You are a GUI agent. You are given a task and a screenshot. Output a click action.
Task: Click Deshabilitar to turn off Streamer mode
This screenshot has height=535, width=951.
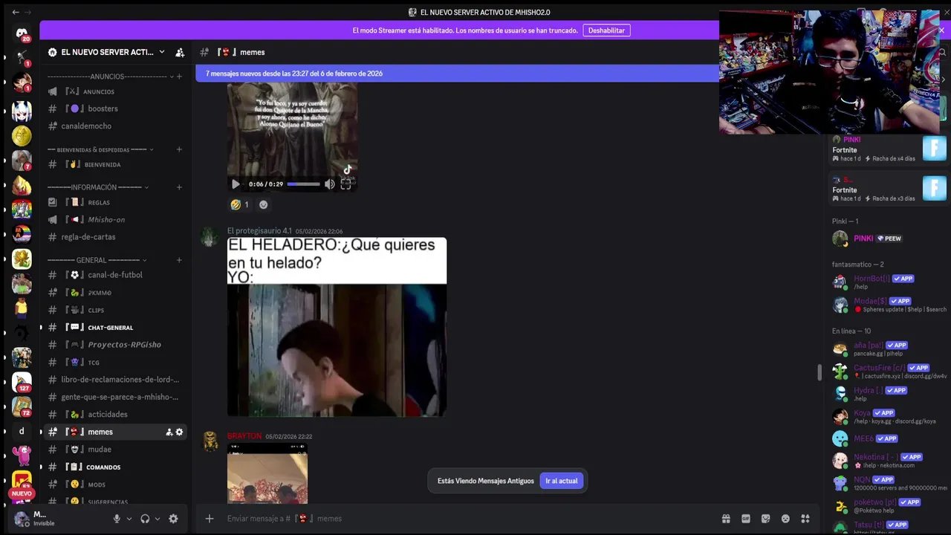pos(606,30)
